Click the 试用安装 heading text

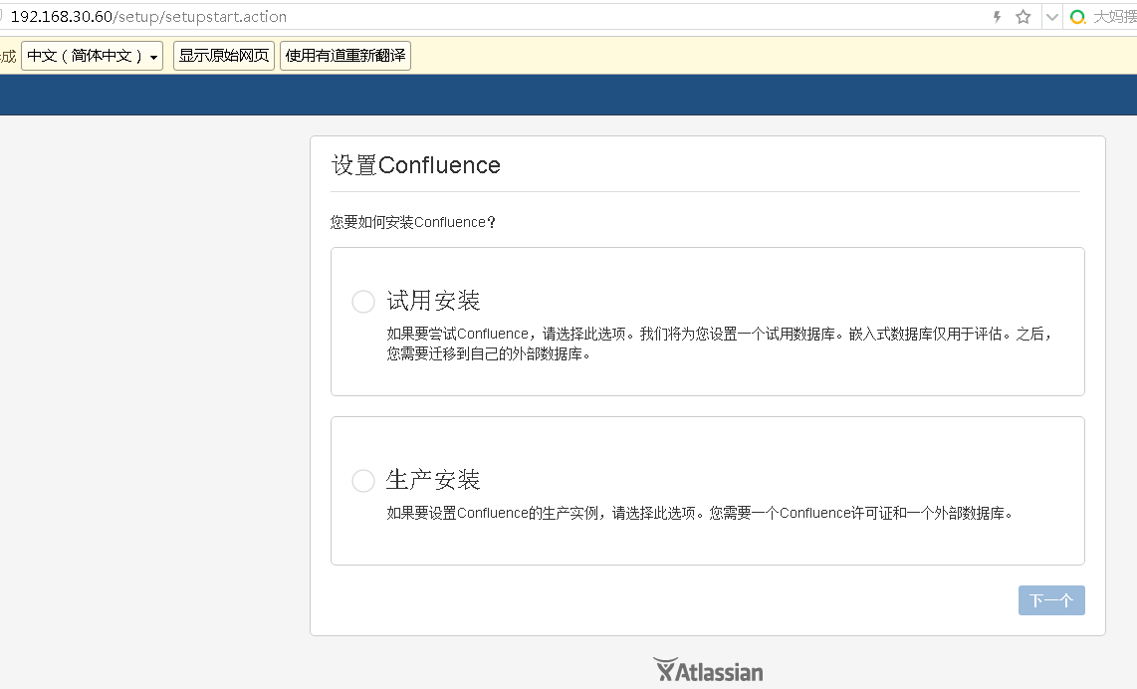[x=434, y=301]
